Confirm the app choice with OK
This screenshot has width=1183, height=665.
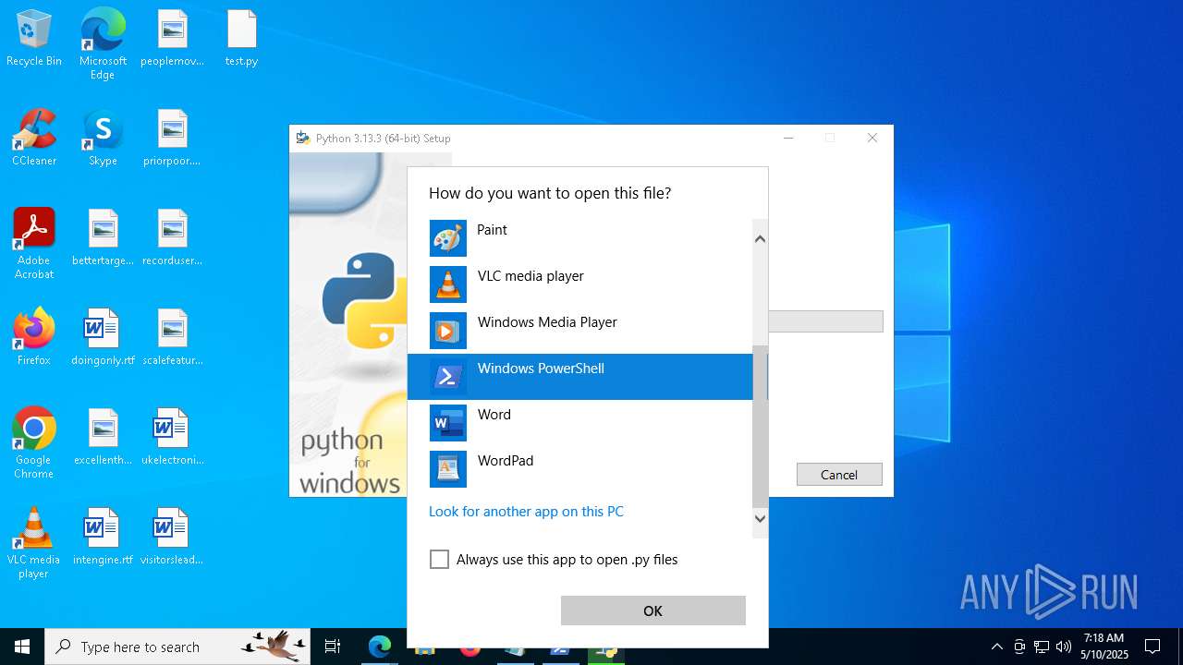(x=652, y=611)
